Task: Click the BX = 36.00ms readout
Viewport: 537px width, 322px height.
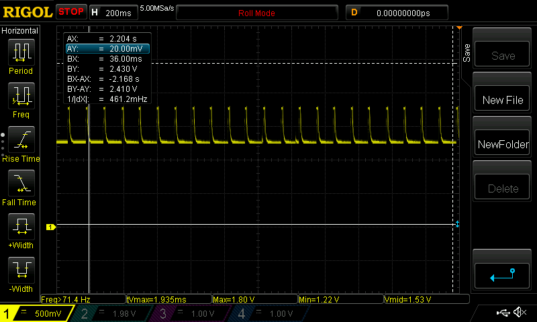Action: [x=104, y=59]
